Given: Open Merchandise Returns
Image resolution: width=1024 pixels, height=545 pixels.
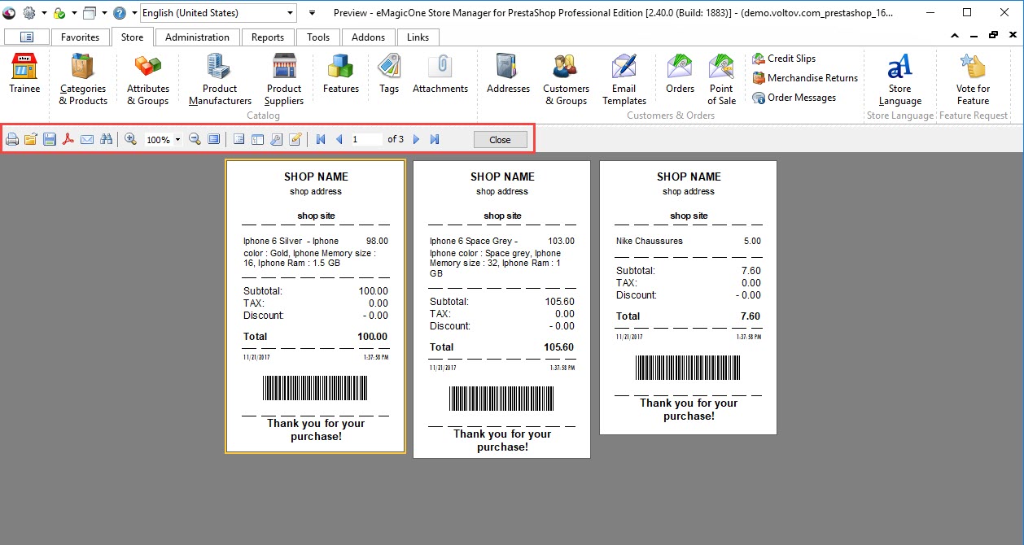Looking at the screenshot, I should [x=805, y=78].
